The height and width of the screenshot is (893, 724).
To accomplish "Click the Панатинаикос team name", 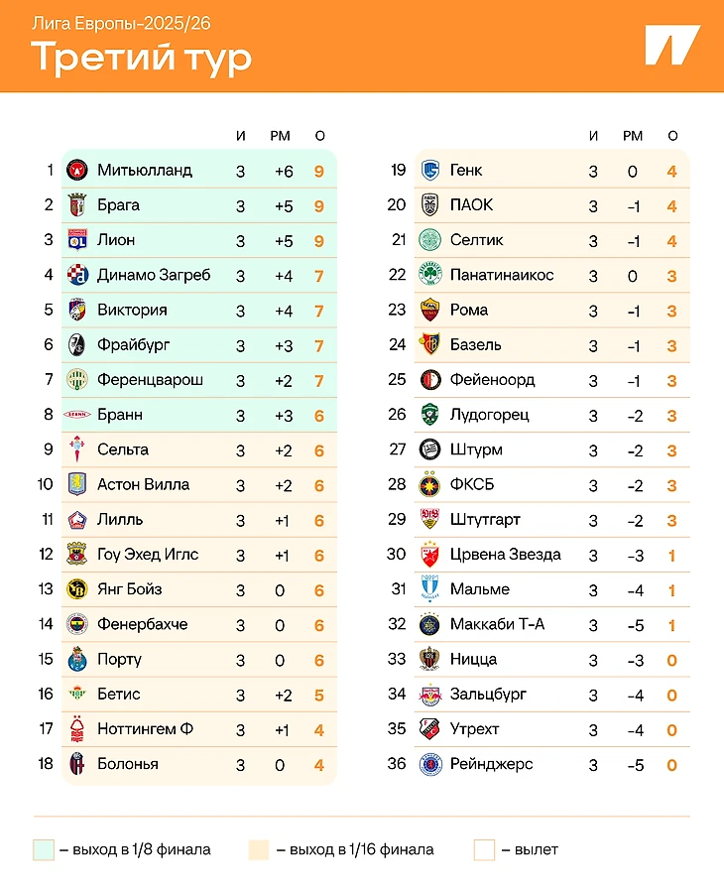I will pyautogui.click(x=502, y=275).
